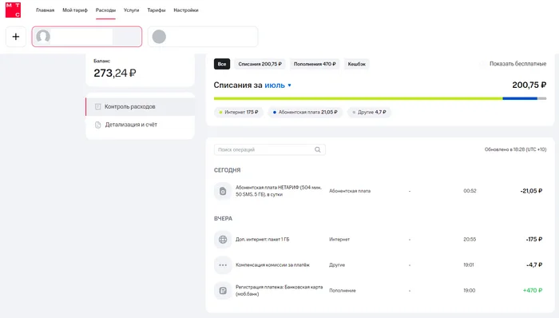
Task: Select the 'Кешбэк' filter chip
Action: point(356,64)
